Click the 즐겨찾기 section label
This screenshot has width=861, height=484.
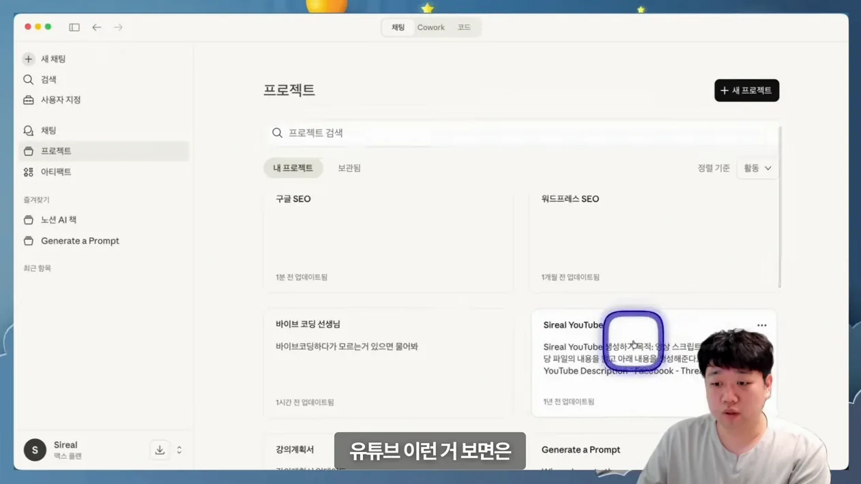point(36,200)
